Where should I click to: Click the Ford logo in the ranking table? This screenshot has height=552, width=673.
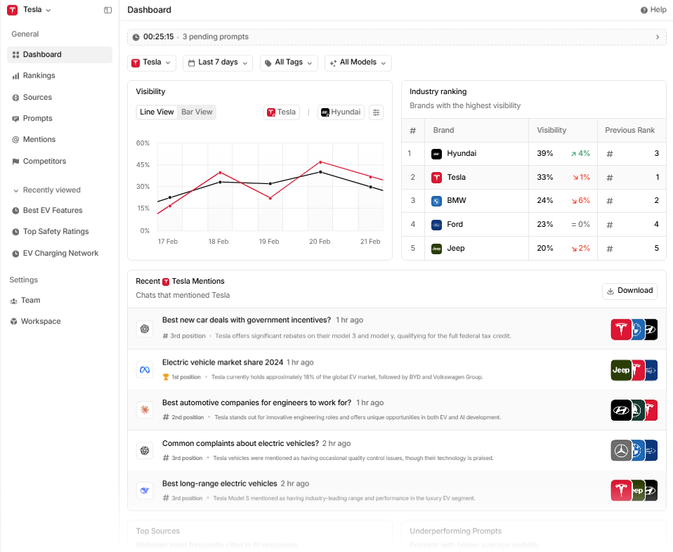[436, 225]
